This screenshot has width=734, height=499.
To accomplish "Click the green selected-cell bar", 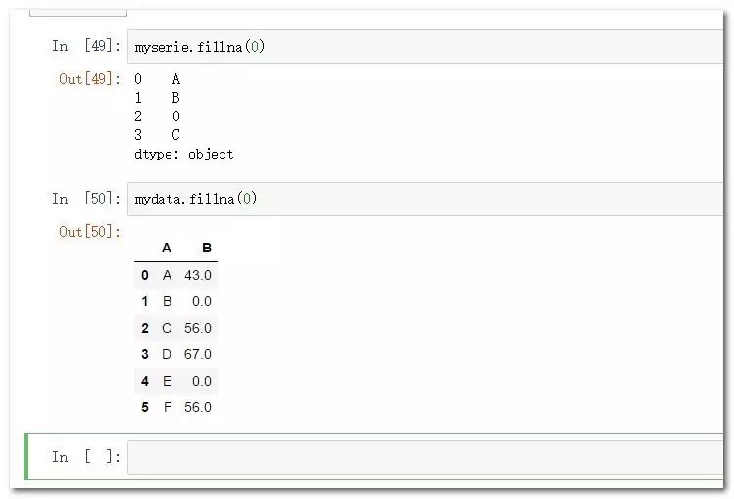I will coord(26,457).
